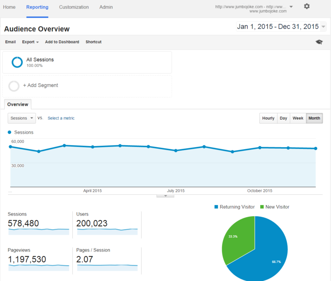This screenshot has width=331, height=281.
Task: Click Add to Dashboard
Action: [62, 42]
